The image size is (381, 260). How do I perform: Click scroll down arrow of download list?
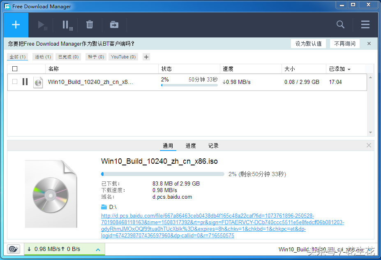point(371,132)
